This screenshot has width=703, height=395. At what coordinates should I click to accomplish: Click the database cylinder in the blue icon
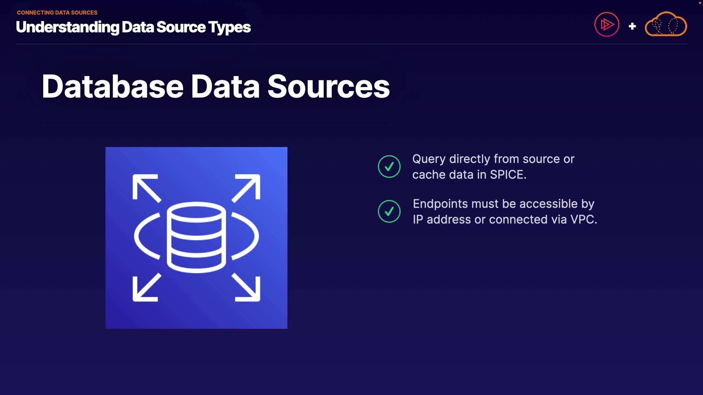(x=196, y=237)
